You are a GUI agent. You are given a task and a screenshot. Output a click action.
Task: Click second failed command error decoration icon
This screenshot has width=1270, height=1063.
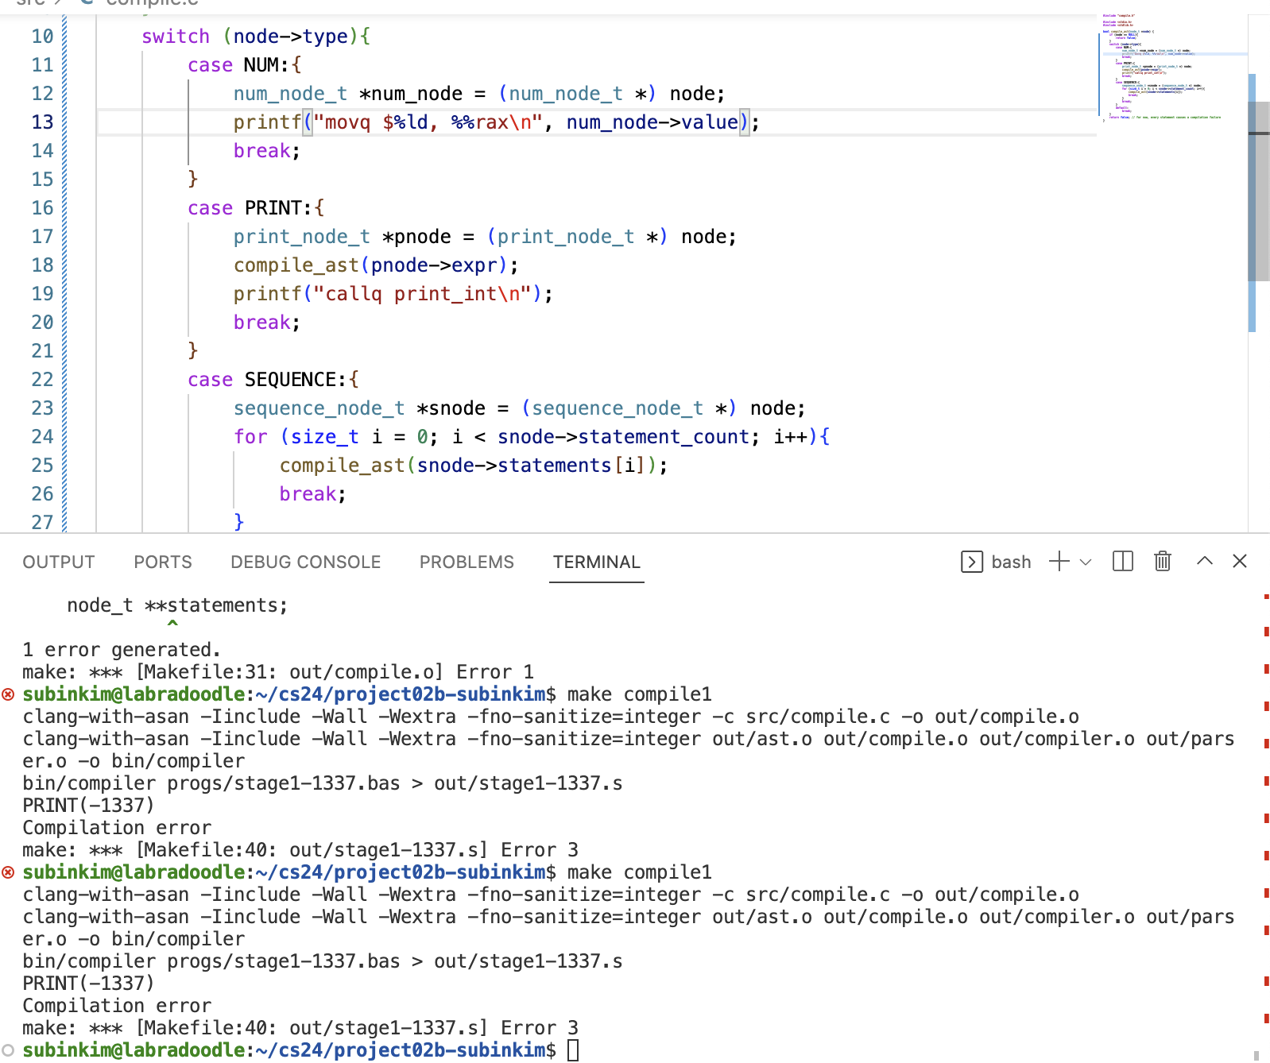pyautogui.click(x=8, y=872)
